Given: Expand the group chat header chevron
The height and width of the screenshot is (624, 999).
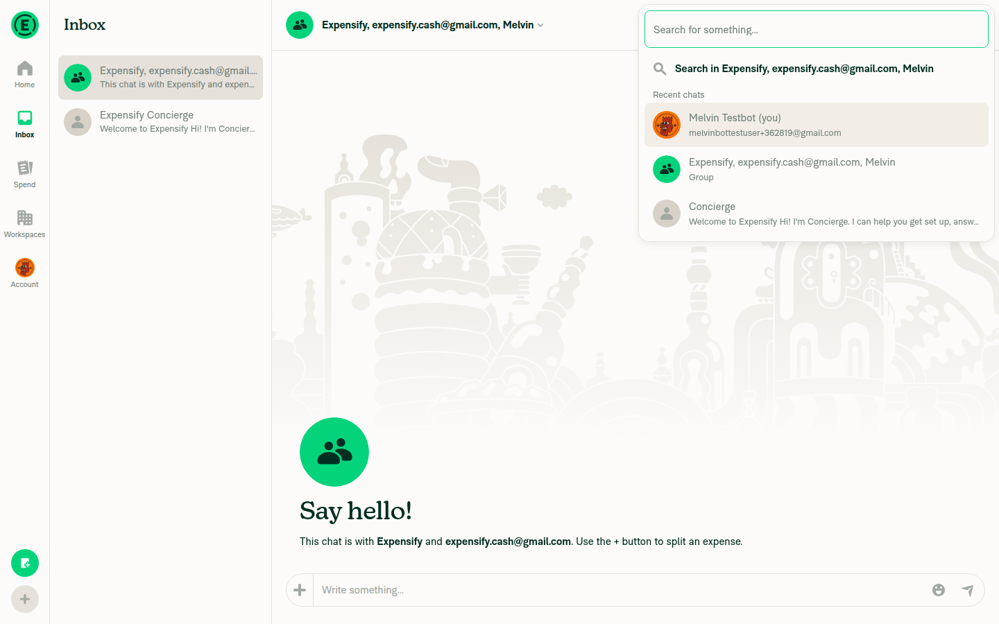Looking at the screenshot, I should [x=540, y=25].
